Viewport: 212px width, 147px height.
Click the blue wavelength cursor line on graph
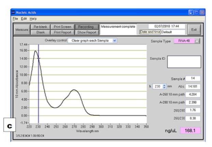(38, 84)
